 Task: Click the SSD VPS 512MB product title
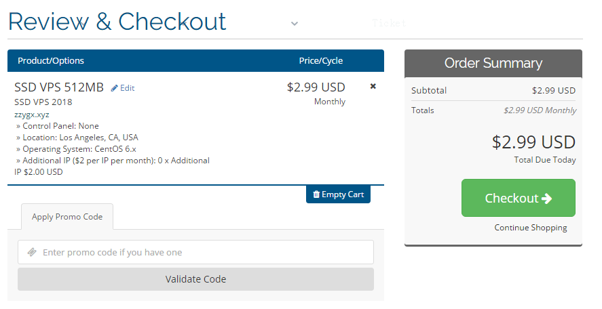pos(59,87)
